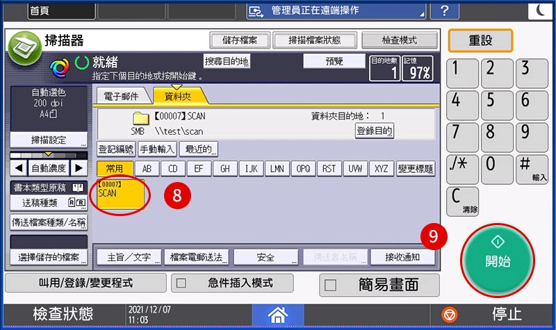Show RST destinations tab
556x330 pixels.
pos(329,169)
